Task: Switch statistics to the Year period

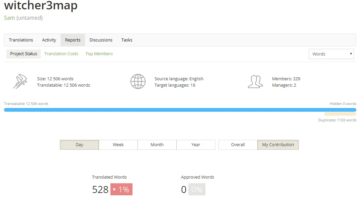Action: [196, 145]
